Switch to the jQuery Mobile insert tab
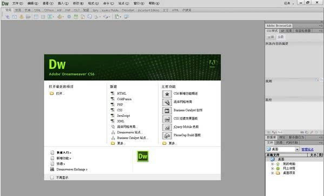This screenshot has width=324, height=196. 110,10
